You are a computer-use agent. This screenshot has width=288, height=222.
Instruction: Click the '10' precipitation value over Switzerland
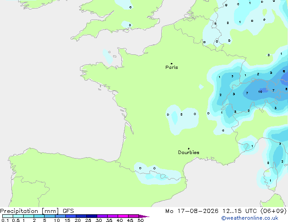click(260, 92)
